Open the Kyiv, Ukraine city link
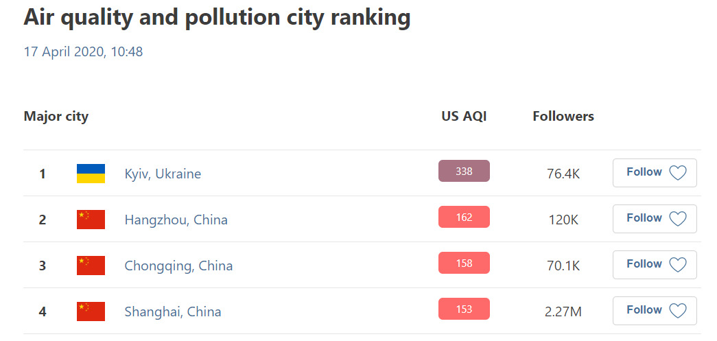The width and height of the screenshot is (717, 341). pos(163,174)
